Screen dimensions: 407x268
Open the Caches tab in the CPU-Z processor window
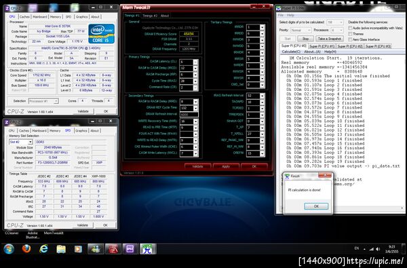[24, 16]
